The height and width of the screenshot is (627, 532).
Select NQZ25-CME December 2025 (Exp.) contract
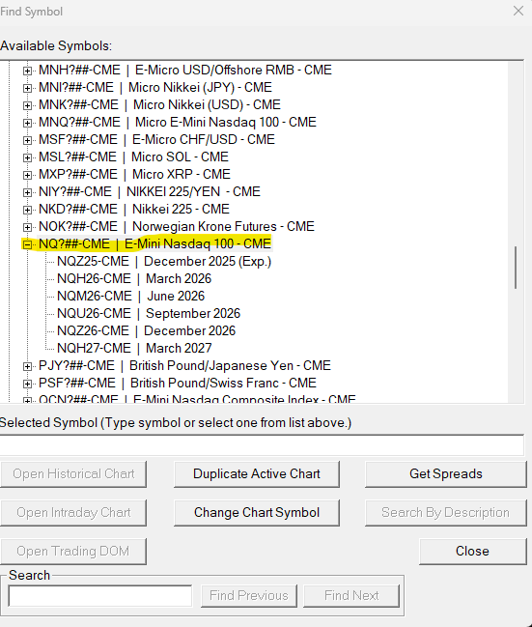[x=164, y=261]
